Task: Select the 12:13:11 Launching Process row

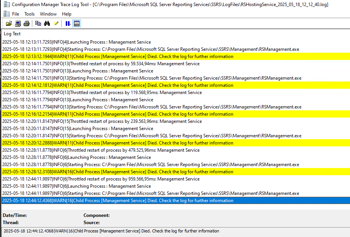Action: [176, 42]
